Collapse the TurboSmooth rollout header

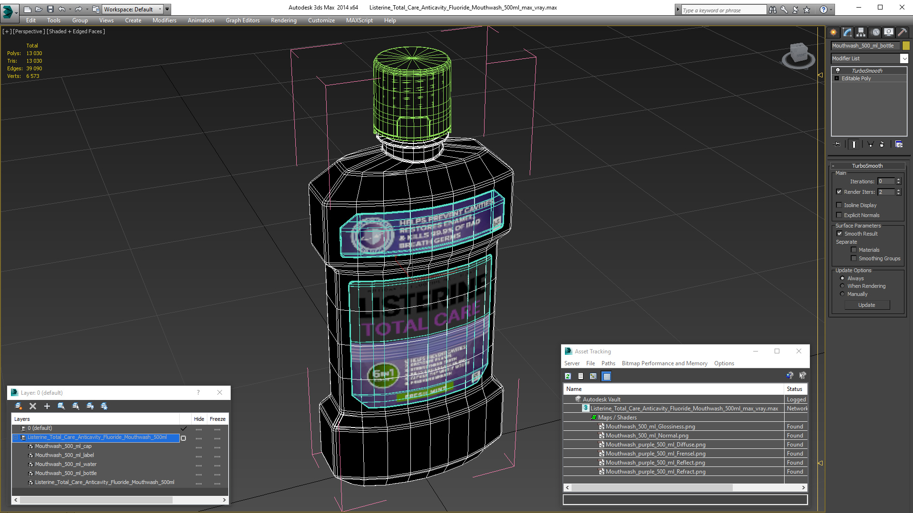[x=867, y=166]
